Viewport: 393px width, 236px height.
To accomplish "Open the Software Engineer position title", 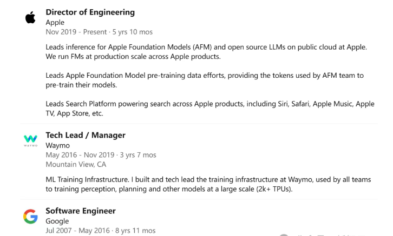I will 81,211.
